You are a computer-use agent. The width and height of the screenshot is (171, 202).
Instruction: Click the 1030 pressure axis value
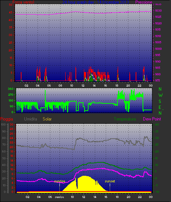[x=158, y=11]
